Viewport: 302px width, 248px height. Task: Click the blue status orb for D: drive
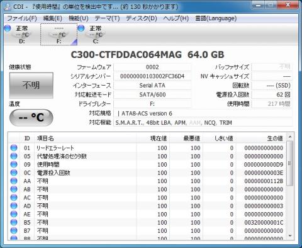(x=8, y=28)
